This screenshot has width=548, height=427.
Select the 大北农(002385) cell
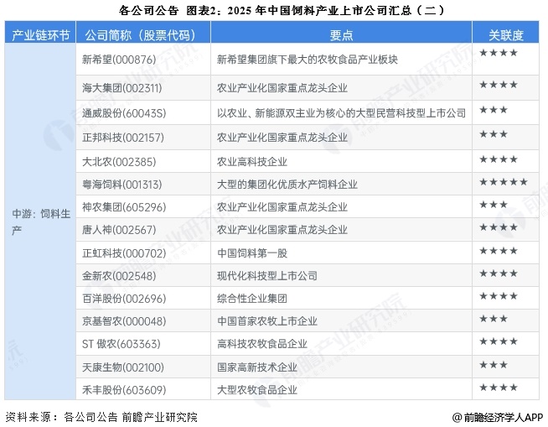pyautogui.click(x=143, y=161)
